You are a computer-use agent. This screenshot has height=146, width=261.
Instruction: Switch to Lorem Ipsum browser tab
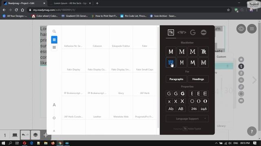point(70,3)
